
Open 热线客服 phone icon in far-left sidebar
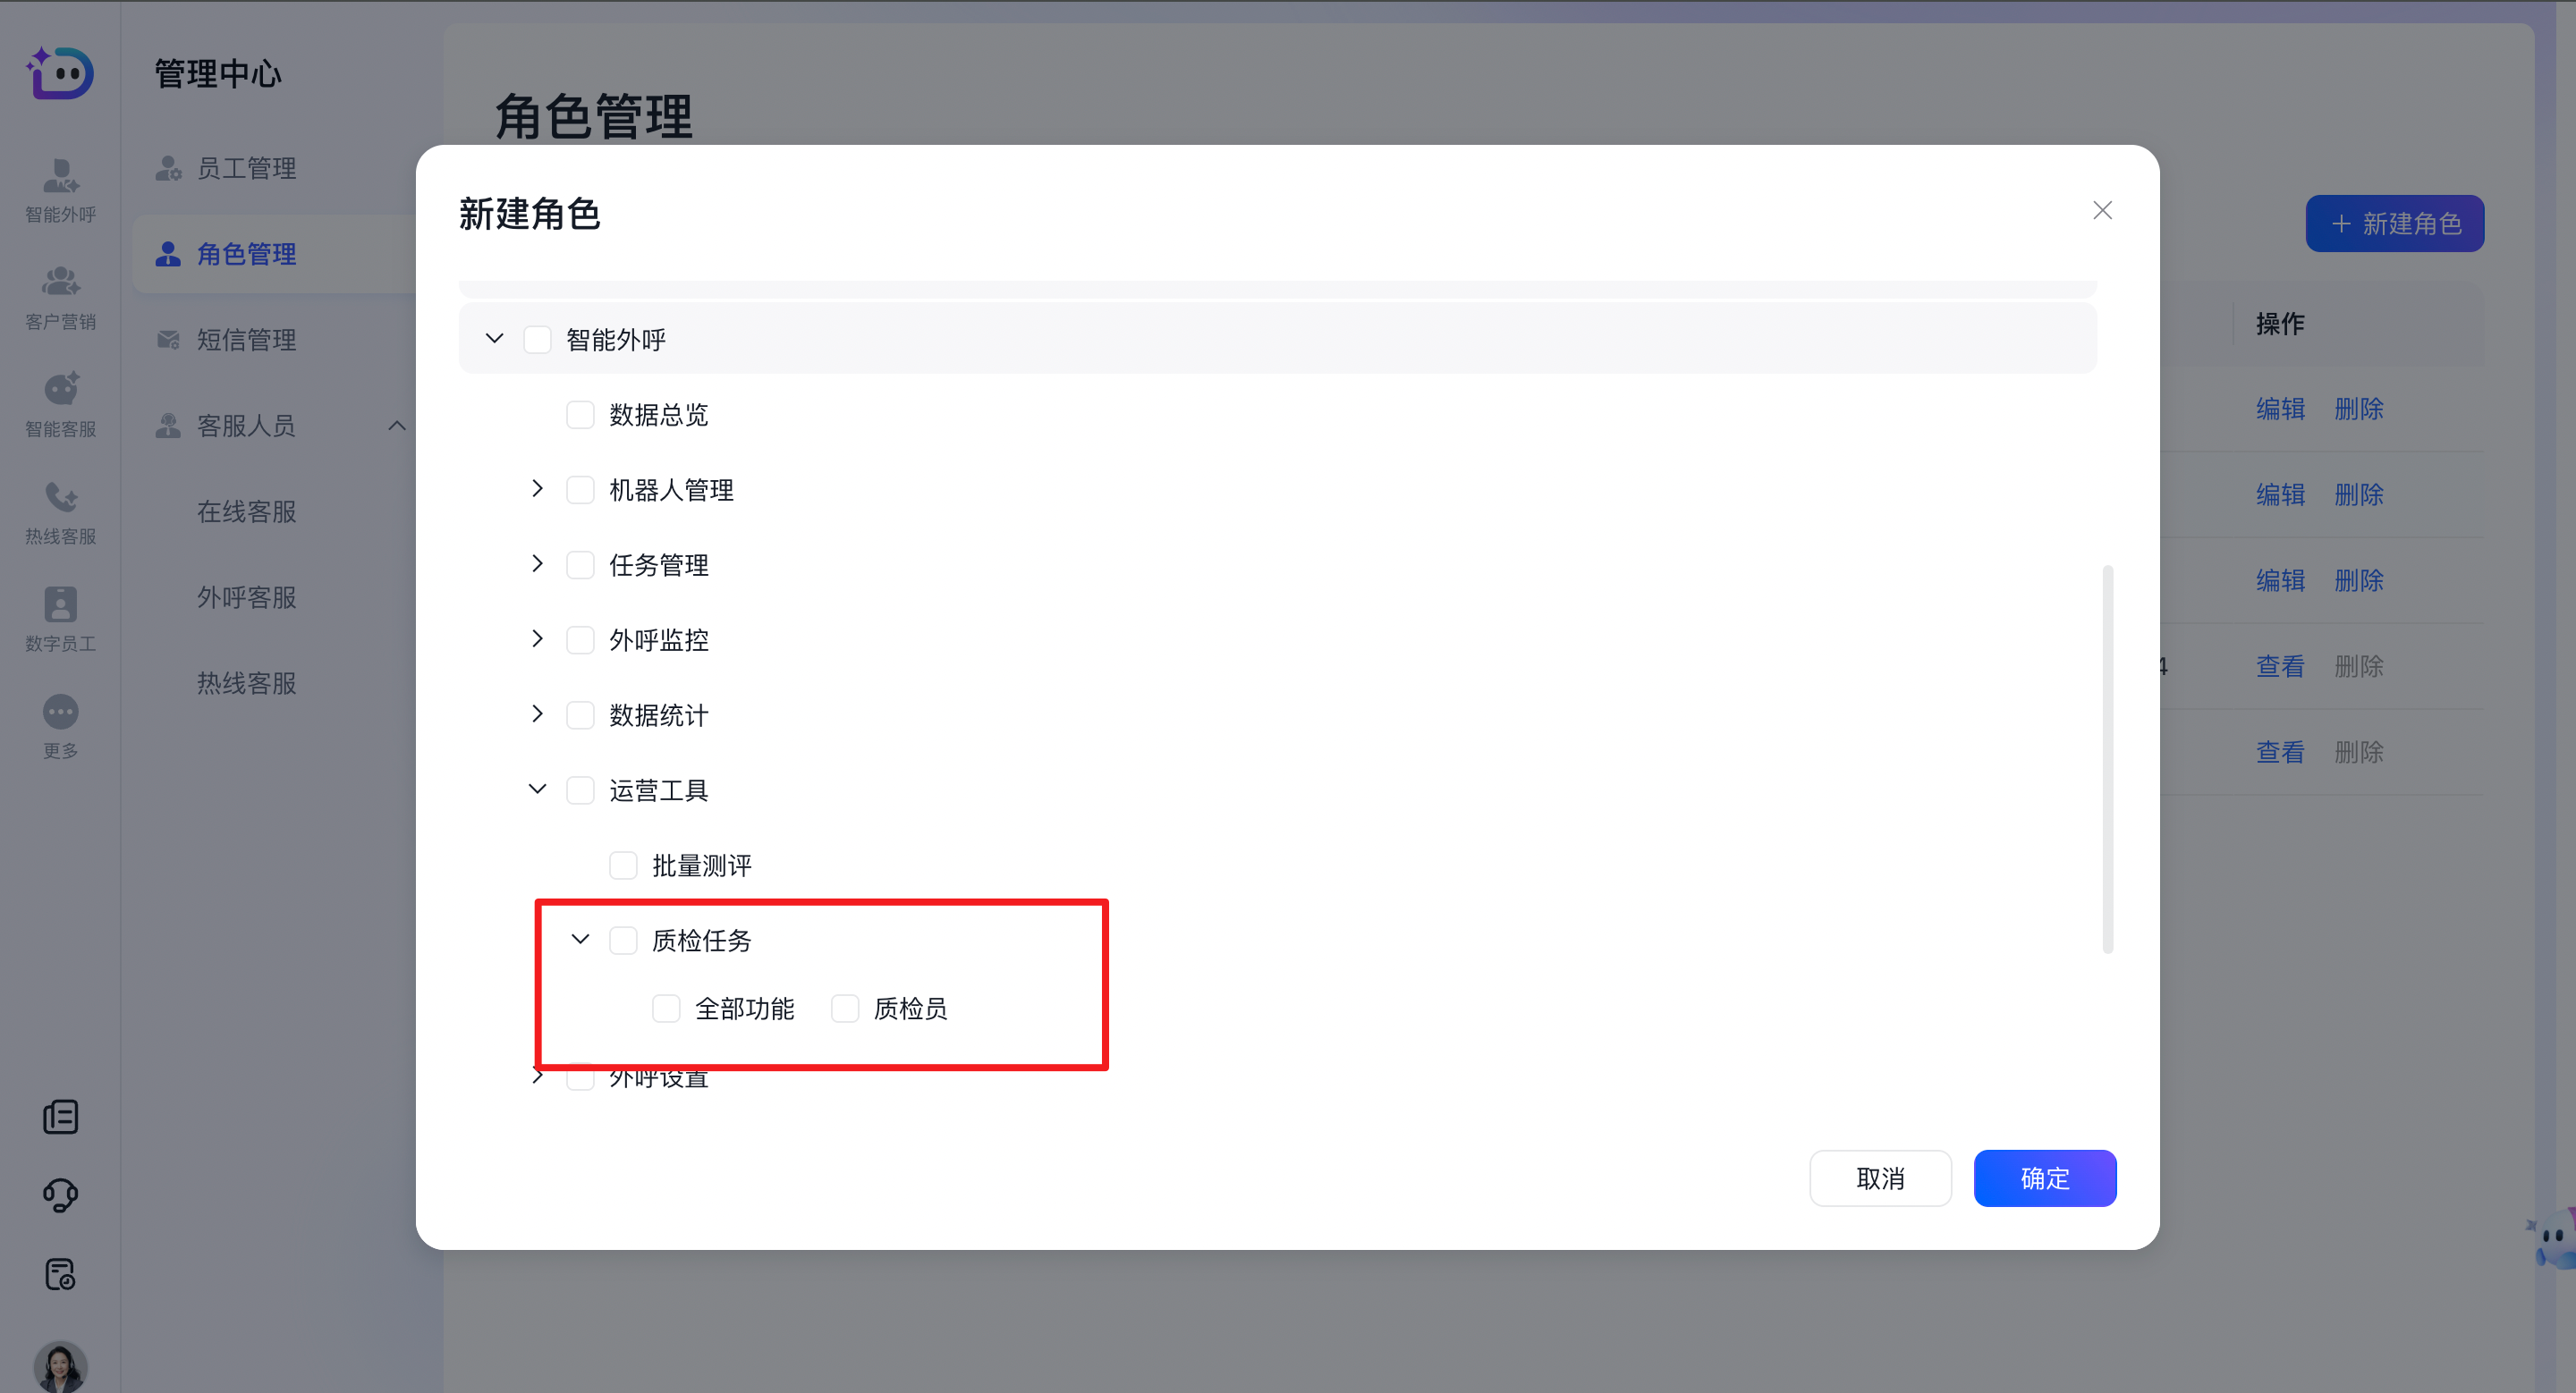[60, 511]
